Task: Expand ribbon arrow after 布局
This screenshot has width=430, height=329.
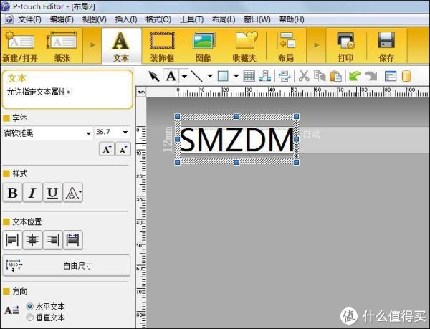Action: [317, 44]
